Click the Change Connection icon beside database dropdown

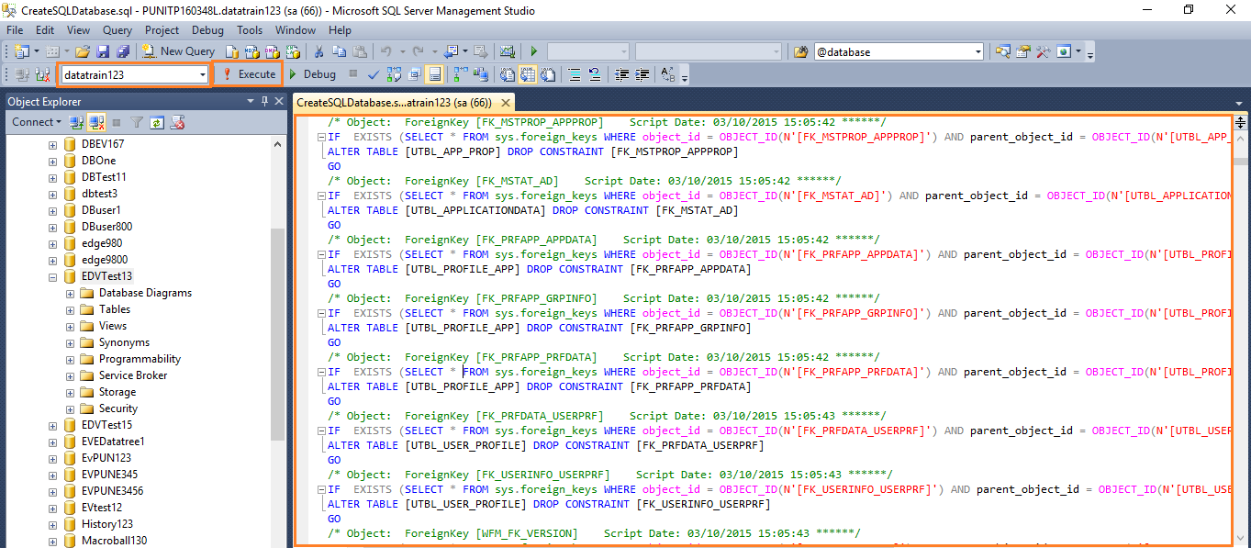click(41, 74)
